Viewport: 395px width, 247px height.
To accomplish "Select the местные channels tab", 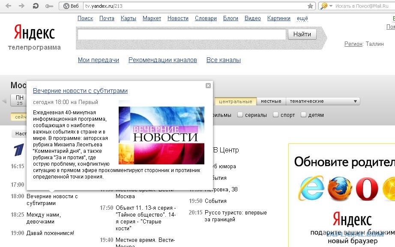I will (x=271, y=101).
